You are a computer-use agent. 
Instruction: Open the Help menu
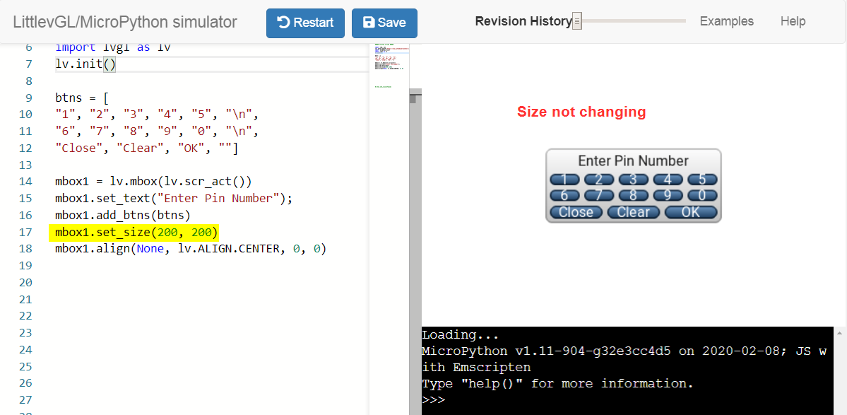[x=793, y=21]
